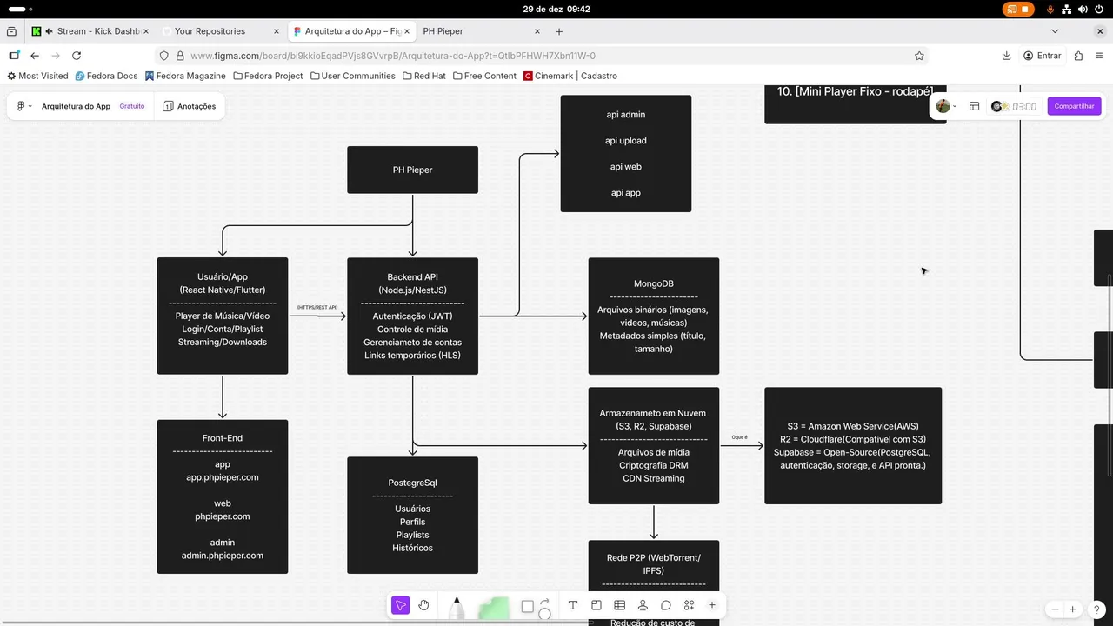The width and height of the screenshot is (1113, 626).
Task: Go back to the previous page
Action: click(x=35, y=56)
